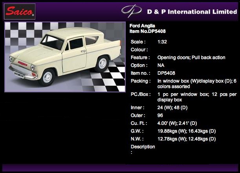Select the Packing label

click(x=140, y=81)
